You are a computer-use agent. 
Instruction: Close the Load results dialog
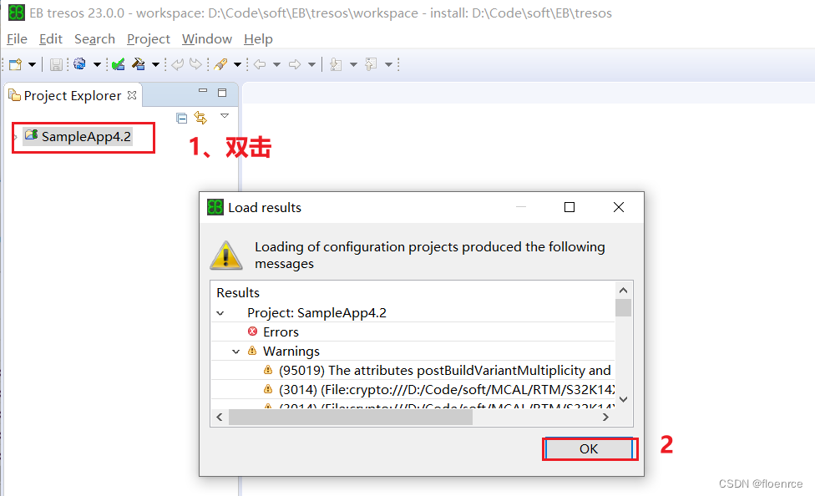(619, 207)
